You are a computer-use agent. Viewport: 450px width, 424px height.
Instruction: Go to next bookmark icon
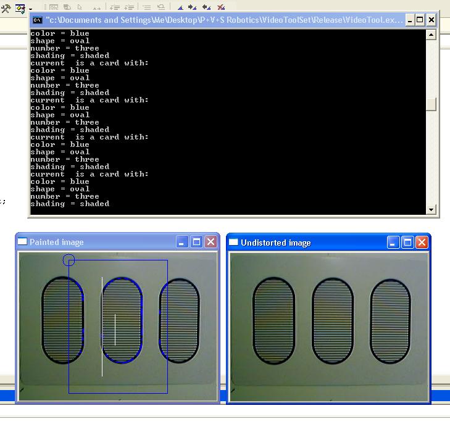[192, 7]
